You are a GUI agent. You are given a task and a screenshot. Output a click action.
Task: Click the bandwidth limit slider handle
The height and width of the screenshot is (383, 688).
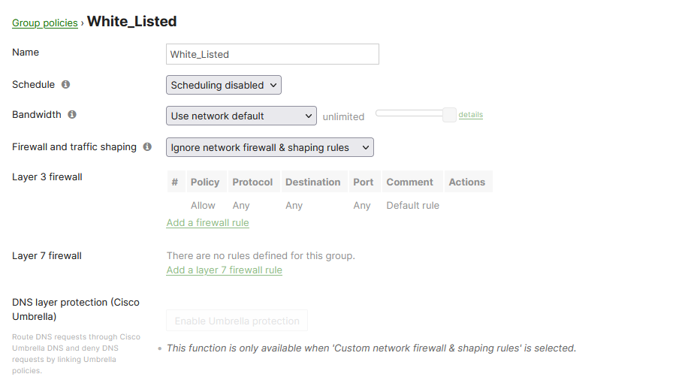449,115
